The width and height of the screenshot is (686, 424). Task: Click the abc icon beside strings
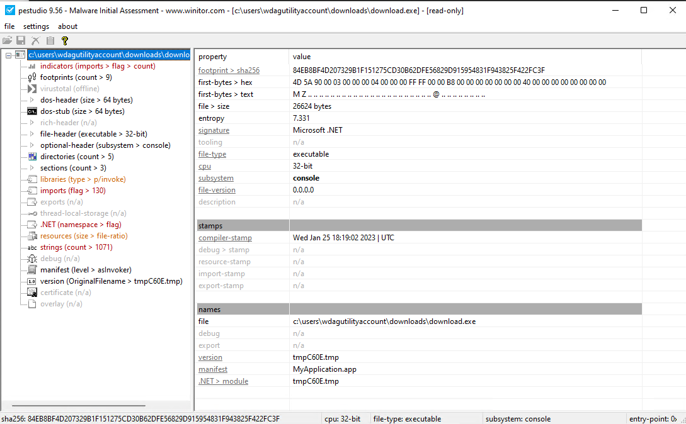[x=31, y=247]
